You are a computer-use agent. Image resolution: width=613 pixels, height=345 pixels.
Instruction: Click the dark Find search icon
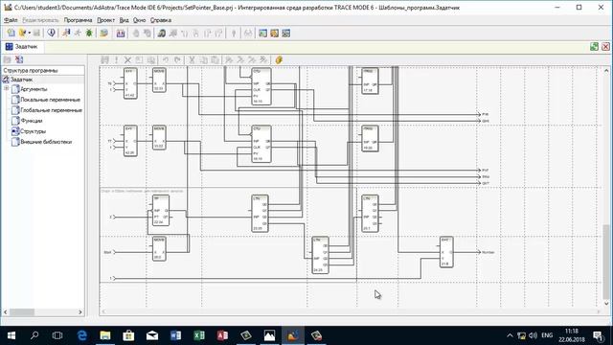tap(162, 34)
